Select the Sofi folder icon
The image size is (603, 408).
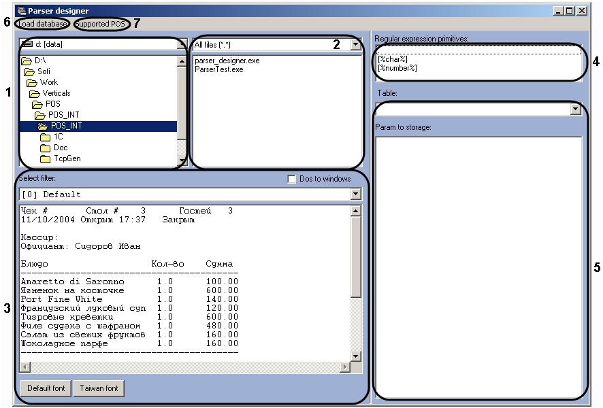pos(29,71)
